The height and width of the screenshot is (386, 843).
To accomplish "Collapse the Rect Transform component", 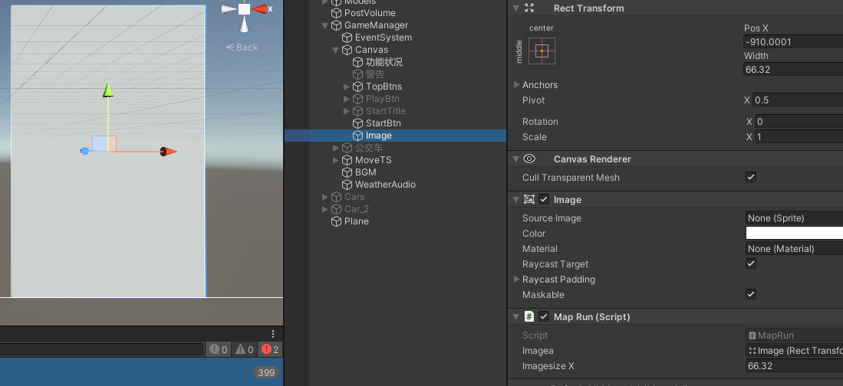I will (516, 8).
